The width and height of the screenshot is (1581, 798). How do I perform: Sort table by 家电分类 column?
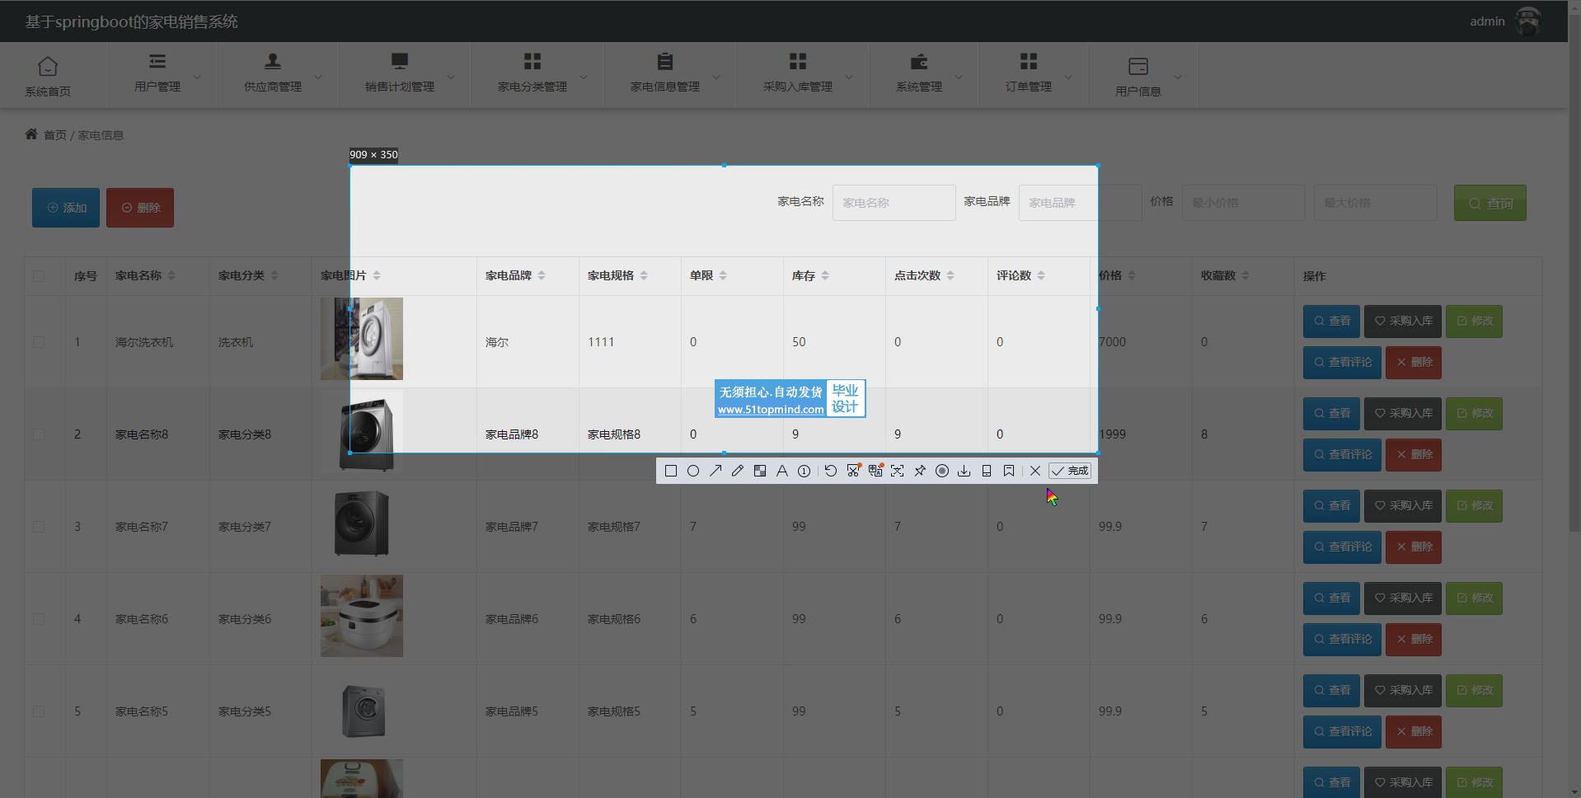click(x=274, y=275)
